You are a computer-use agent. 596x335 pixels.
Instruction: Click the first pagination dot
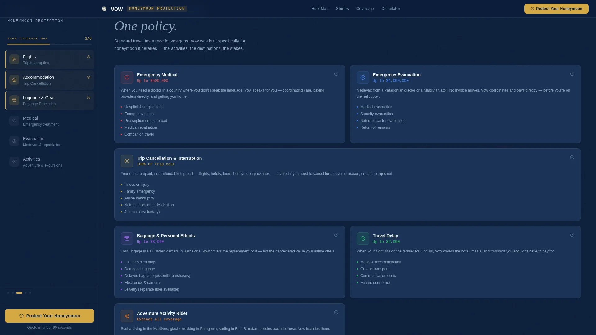pos(8,293)
